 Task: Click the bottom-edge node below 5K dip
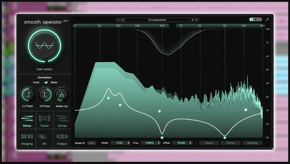click(225, 138)
